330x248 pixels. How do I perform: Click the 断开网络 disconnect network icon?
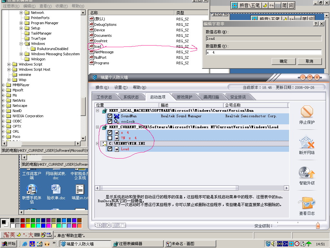coord(307,142)
